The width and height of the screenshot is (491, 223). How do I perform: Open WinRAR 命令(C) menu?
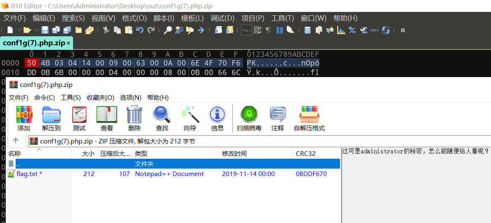click(x=45, y=98)
